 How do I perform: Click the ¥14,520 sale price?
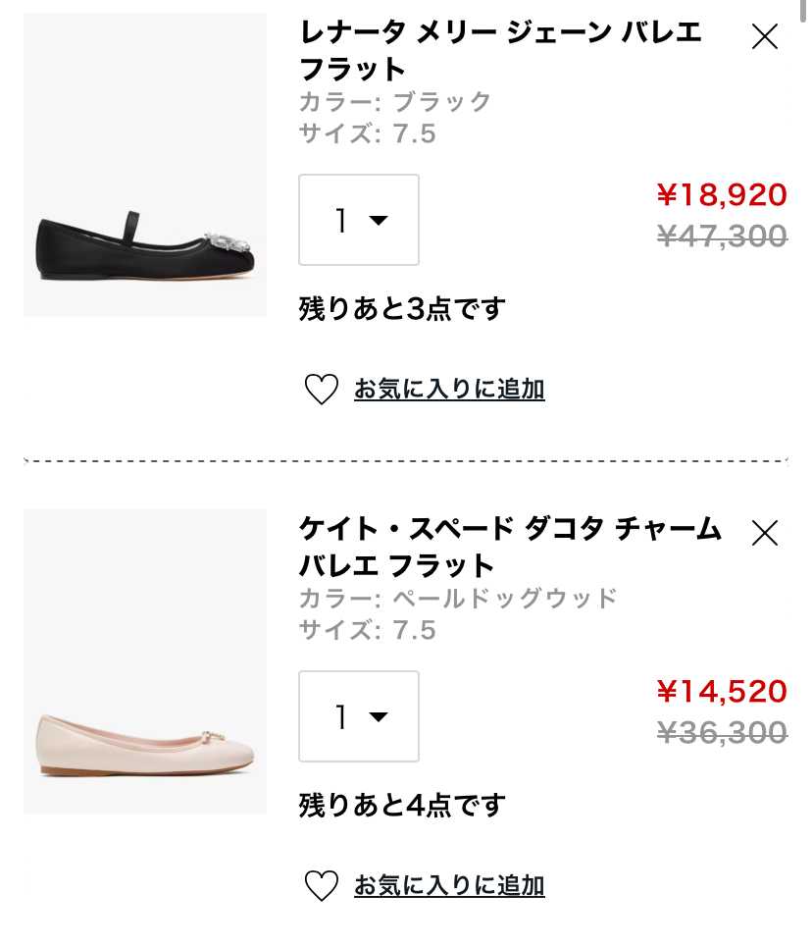pyautogui.click(x=722, y=692)
